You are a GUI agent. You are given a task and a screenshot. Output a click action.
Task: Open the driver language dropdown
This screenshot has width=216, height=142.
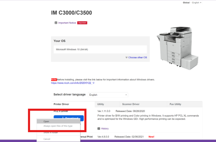108,95
